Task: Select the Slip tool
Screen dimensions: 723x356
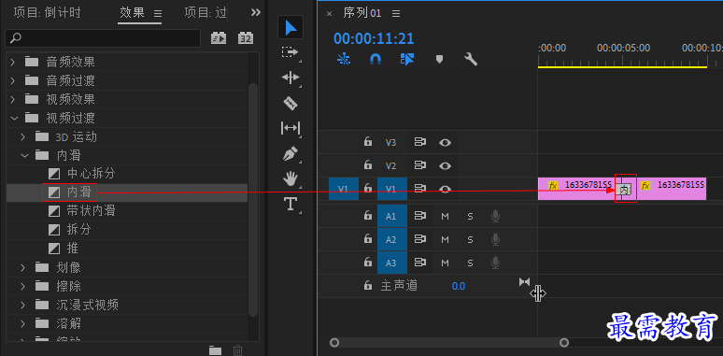Action: [291, 128]
